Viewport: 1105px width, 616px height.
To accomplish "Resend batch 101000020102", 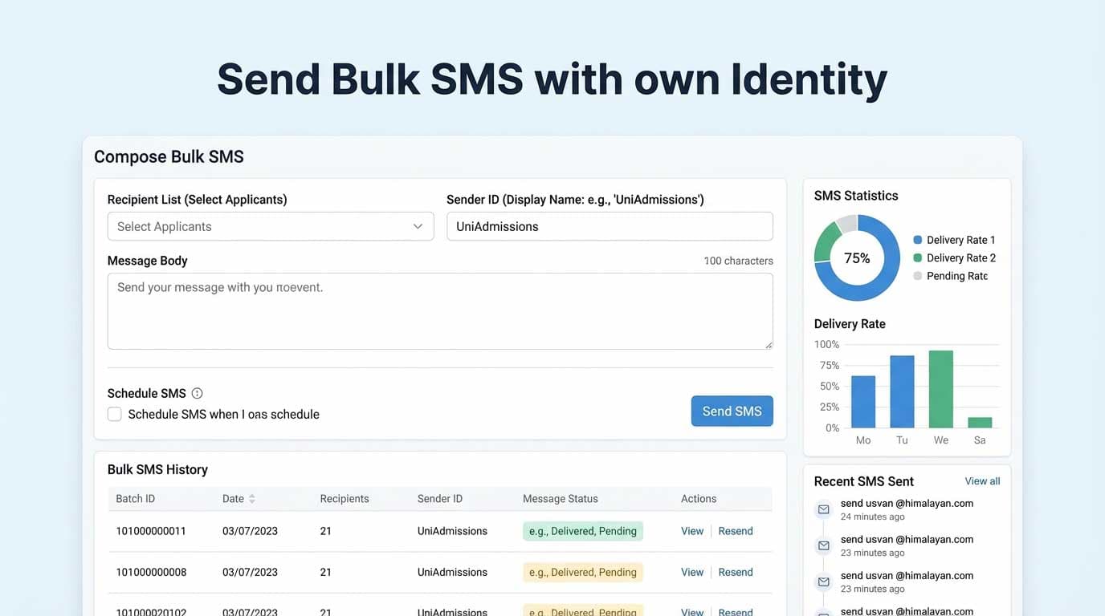I will coord(735,610).
